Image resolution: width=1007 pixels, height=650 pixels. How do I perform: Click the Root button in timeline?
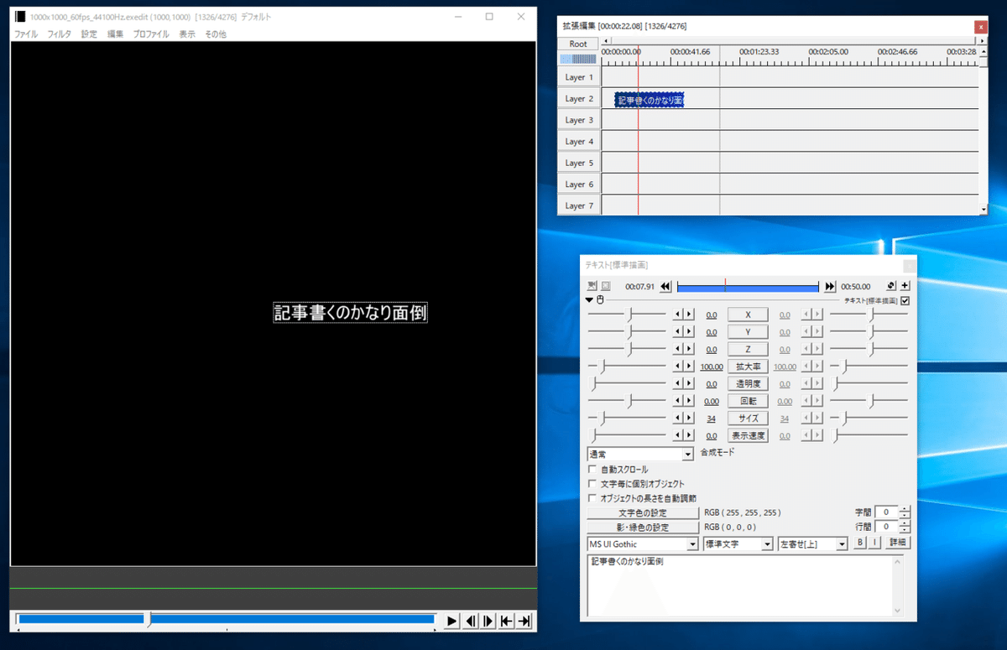click(x=578, y=44)
